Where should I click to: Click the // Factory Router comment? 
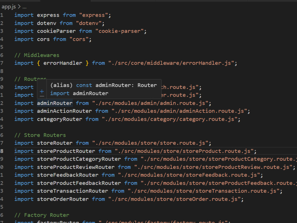pyautogui.click(x=42, y=215)
